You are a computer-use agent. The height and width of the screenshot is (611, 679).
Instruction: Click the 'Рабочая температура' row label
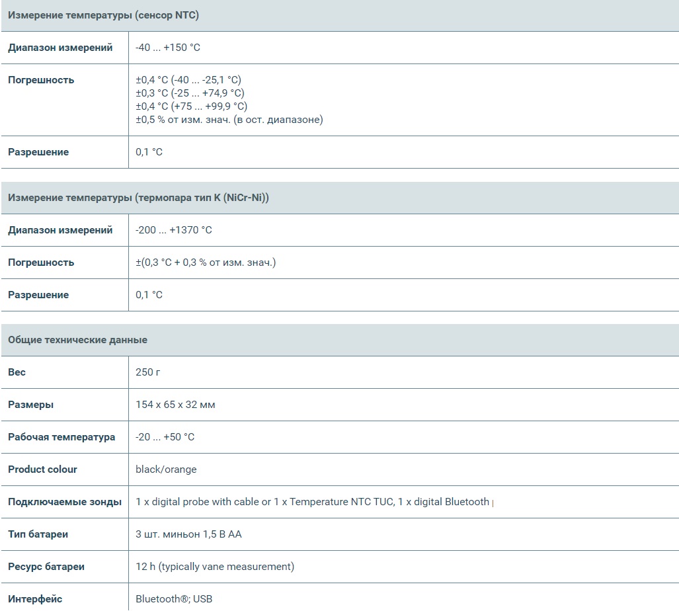[x=61, y=437]
